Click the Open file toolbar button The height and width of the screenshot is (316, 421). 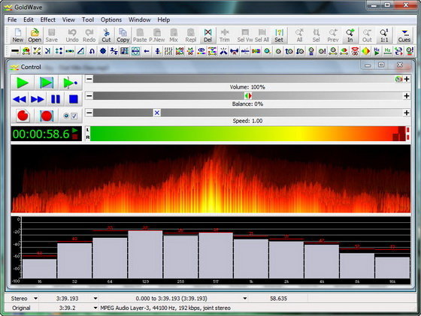(35, 35)
